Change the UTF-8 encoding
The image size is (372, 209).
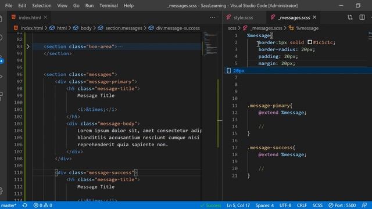tap(285, 205)
